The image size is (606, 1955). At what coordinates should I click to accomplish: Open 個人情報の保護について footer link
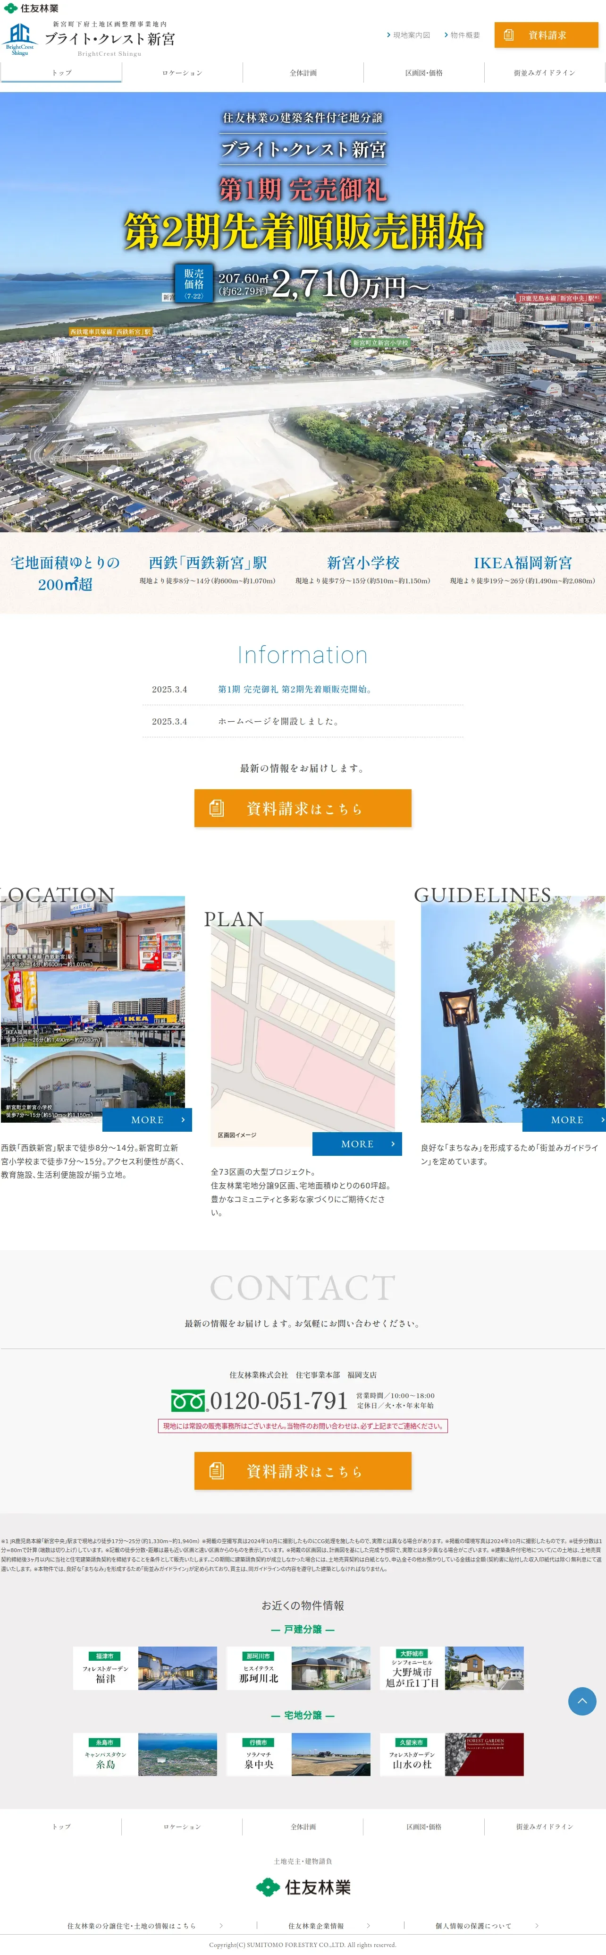pos(473,1925)
